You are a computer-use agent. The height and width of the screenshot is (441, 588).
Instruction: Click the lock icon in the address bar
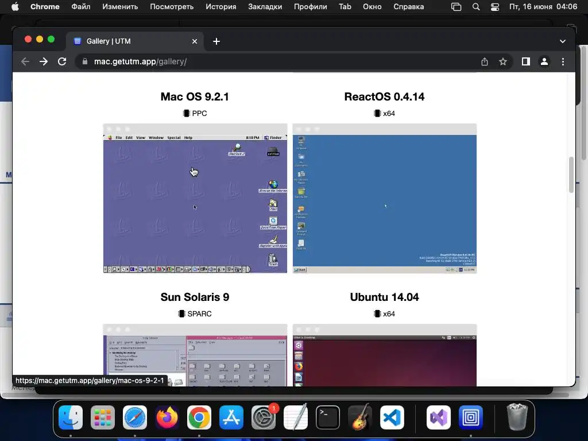[85, 61]
